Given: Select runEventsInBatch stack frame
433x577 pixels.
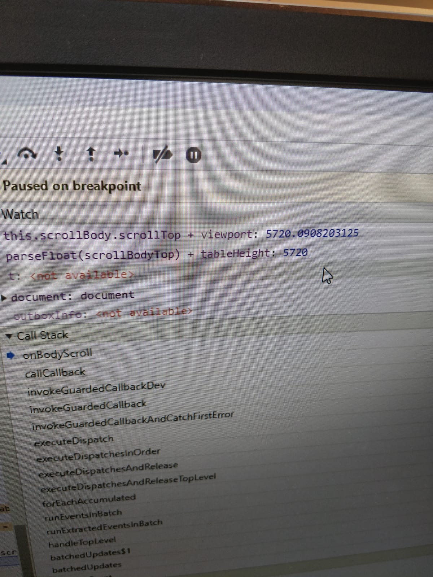Looking at the screenshot, I should [83, 515].
